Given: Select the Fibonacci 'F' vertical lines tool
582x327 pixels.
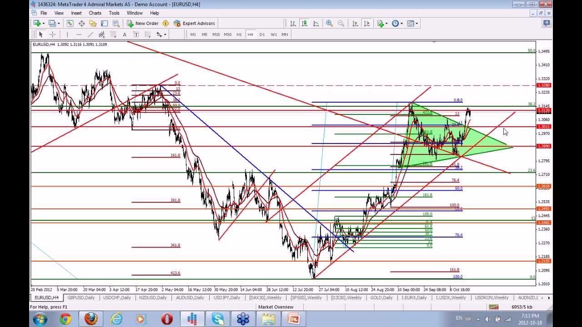Looking at the screenshot, I should point(148,35).
